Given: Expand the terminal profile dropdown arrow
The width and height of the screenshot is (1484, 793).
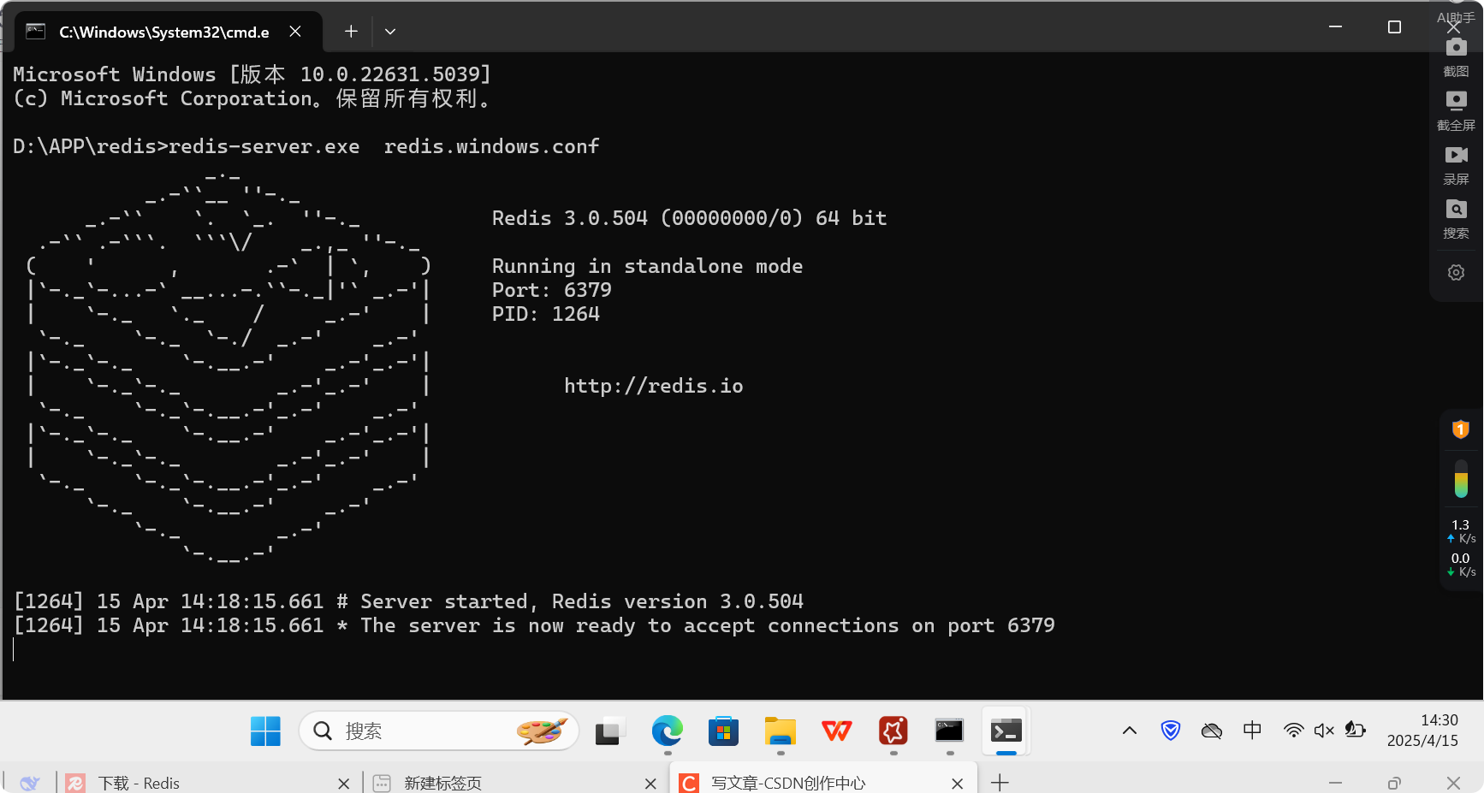Looking at the screenshot, I should point(390,32).
